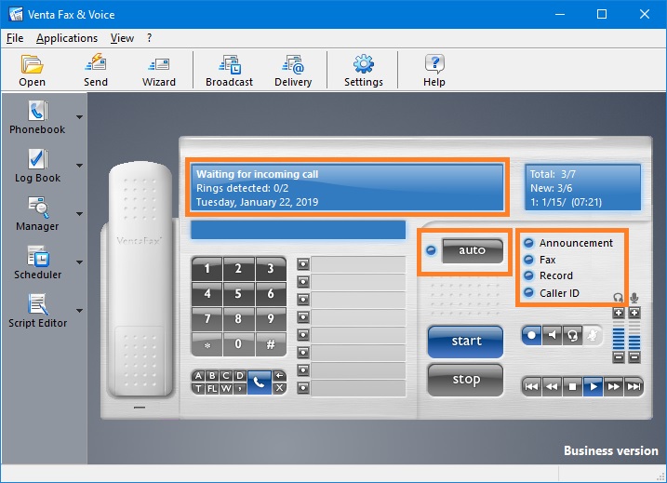
Task: Click the headphone volume level bar
Action: coord(619,335)
